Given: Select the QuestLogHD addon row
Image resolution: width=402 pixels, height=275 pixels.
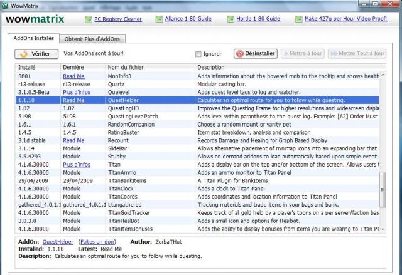Looking at the screenshot, I should (x=197, y=108).
